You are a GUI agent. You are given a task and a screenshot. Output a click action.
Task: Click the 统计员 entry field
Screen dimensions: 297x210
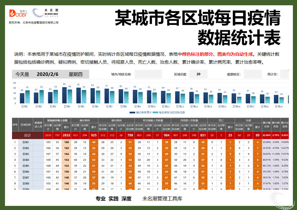[284, 74]
